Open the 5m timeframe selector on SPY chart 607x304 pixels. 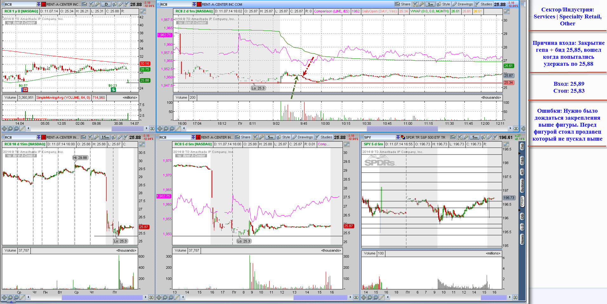(x=475, y=137)
